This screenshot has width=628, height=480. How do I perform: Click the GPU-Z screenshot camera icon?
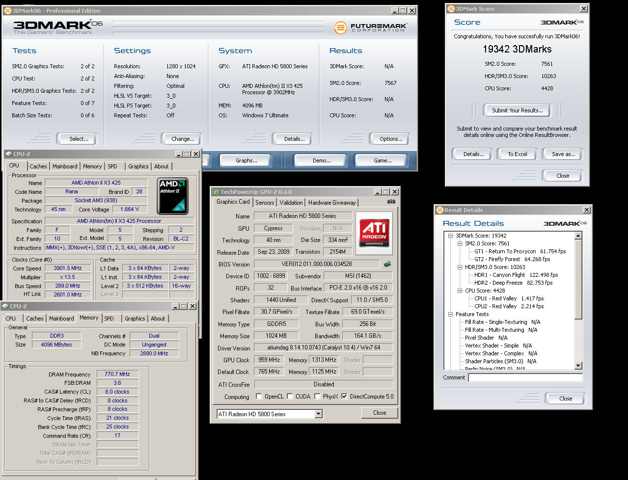point(391,202)
